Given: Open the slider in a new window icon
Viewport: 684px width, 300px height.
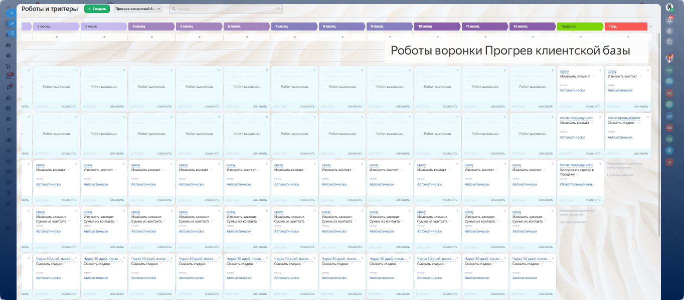Looking at the screenshot, I should pyautogui.click(x=12, y=33).
